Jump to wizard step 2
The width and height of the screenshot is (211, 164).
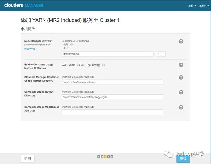click(102, 157)
